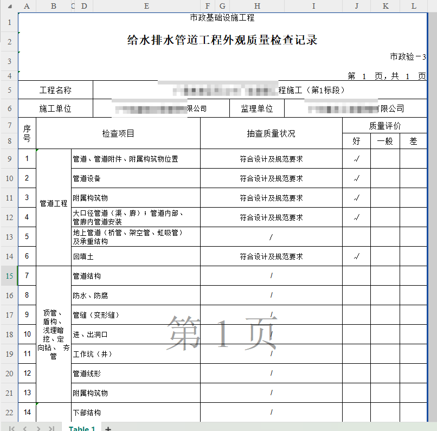Click the 好 checkmark cell for 管道设备
The width and height of the screenshot is (437, 431).
[x=356, y=178]
